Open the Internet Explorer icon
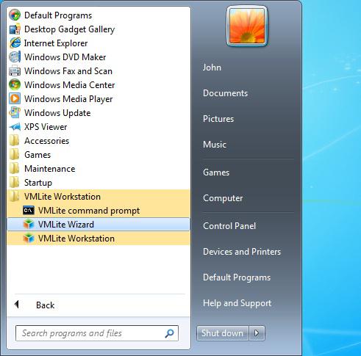This screenshot has height=356, width=361. point(15,43)
